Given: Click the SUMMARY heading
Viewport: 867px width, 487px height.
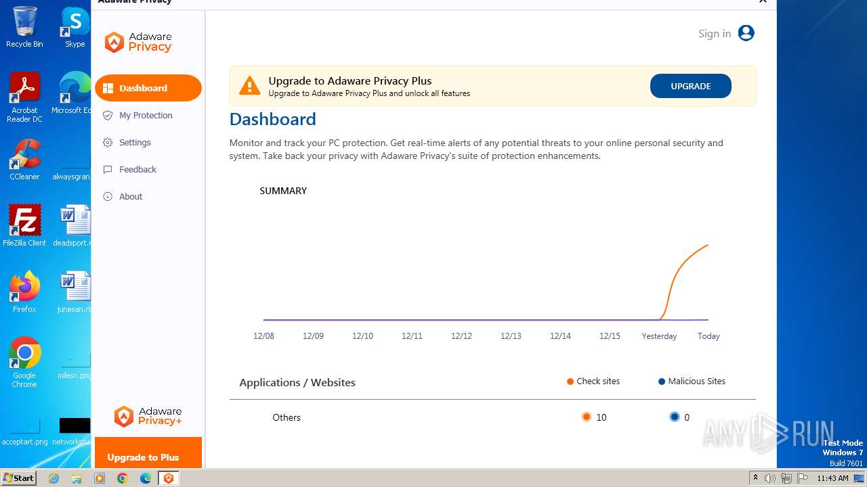Looking at the screenshot, I should (x=283, y=191).
